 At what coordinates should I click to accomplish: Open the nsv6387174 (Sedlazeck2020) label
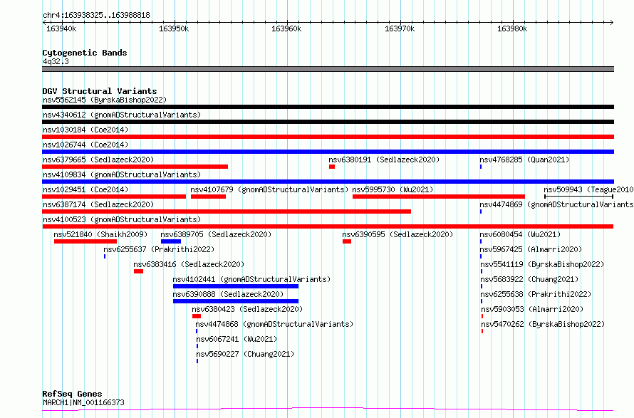pos(98,204)
